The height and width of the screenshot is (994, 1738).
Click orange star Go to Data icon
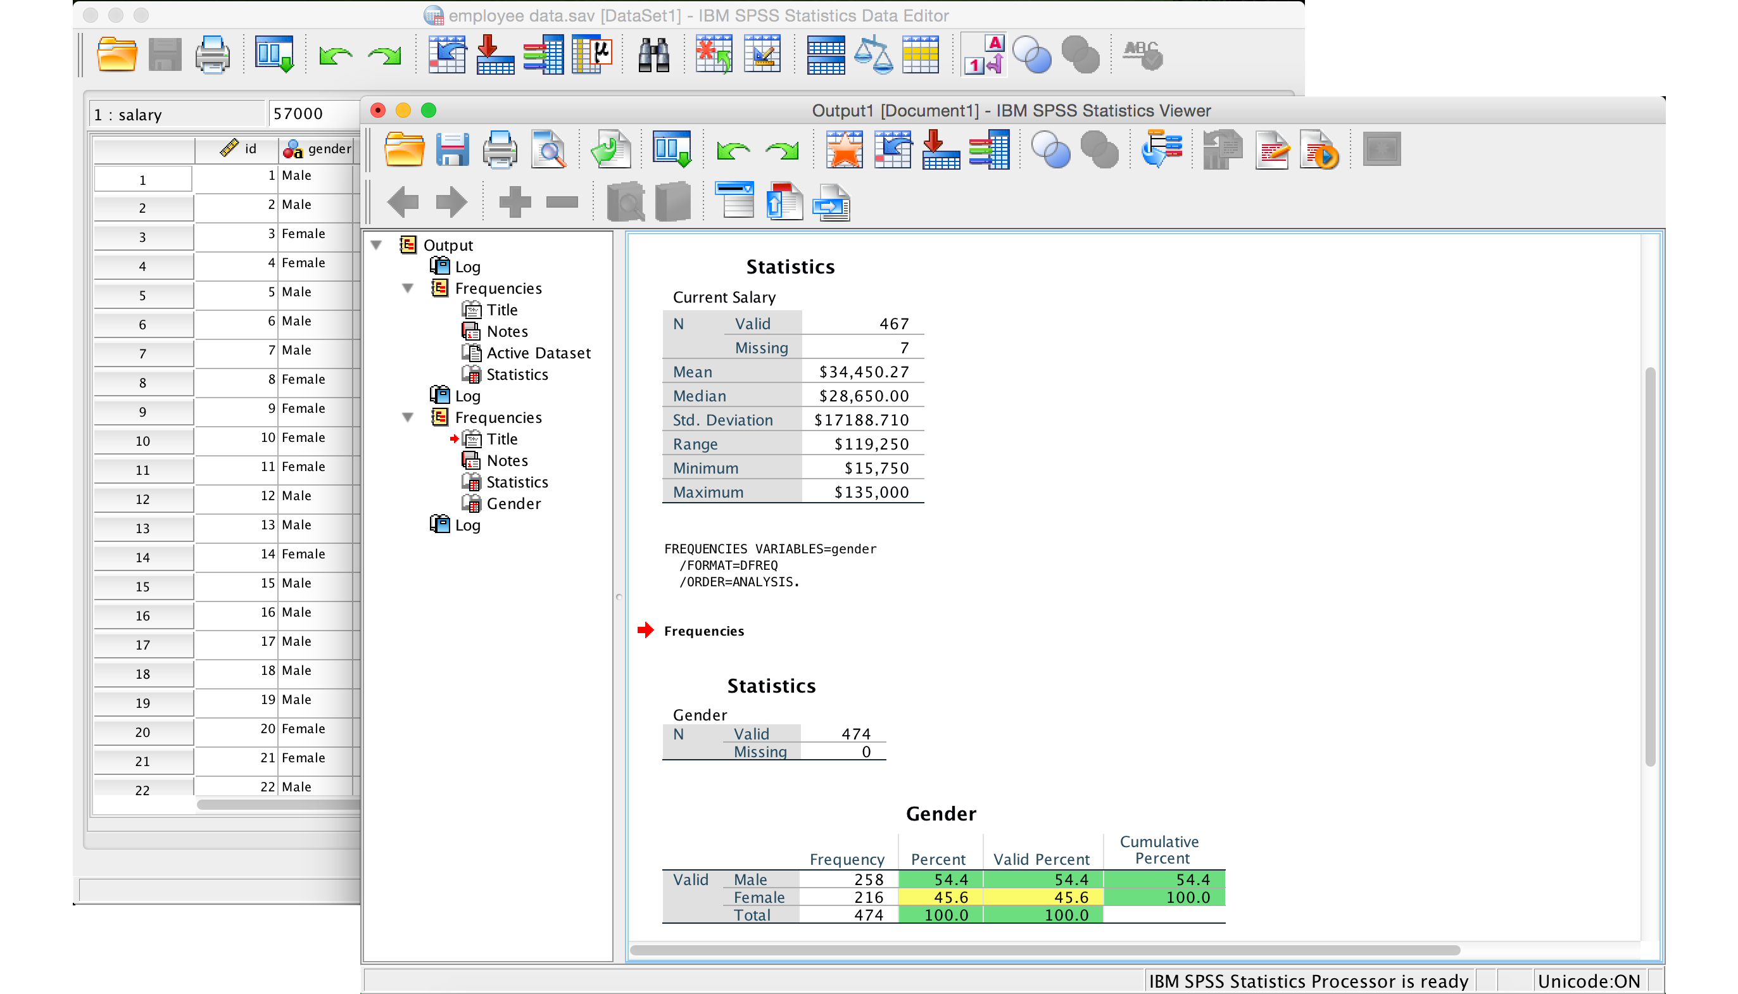845,149
